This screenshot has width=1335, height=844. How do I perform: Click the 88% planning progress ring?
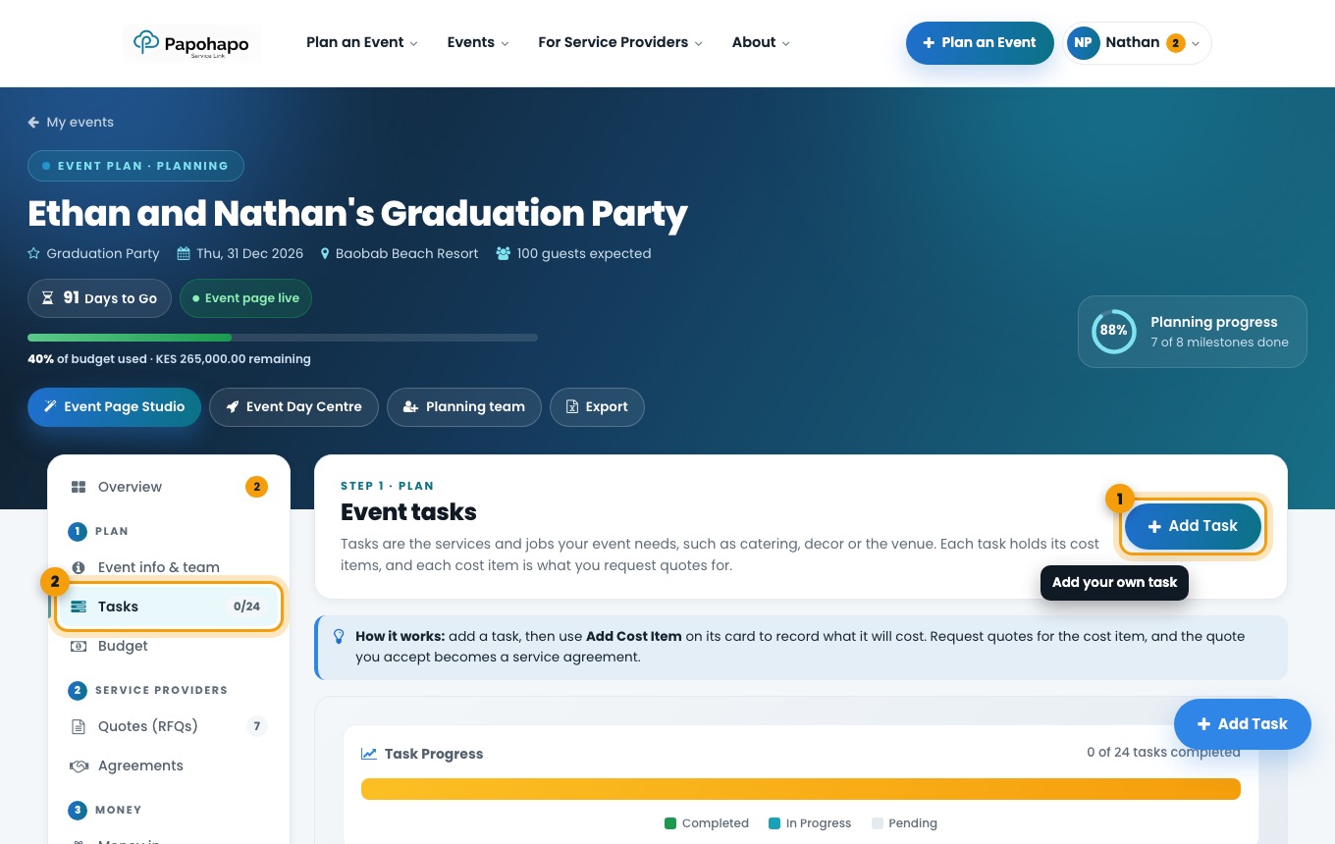(1114, 332)
